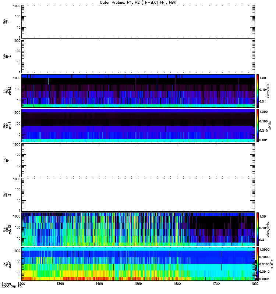
Task: Click the "thc fff 1" panel axis label
Action: 7,160
